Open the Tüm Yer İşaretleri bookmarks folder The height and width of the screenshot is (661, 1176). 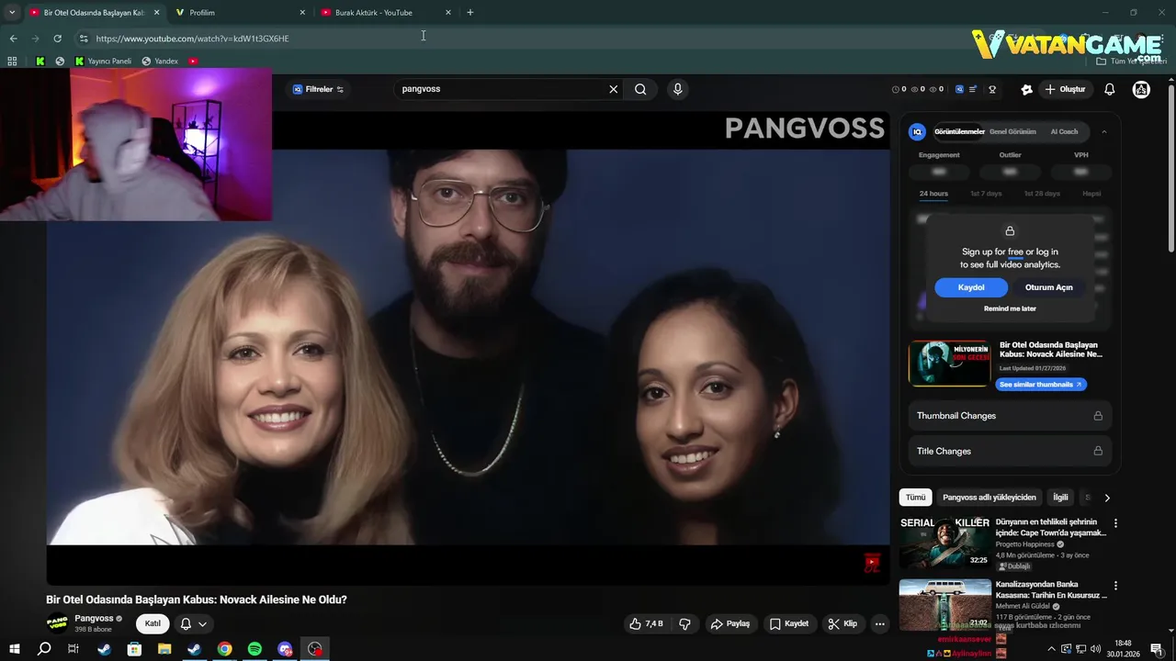click(x=1132, y=62)
